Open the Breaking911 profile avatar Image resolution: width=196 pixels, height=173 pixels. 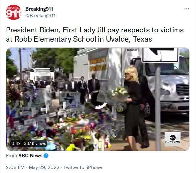click(14, 12)
